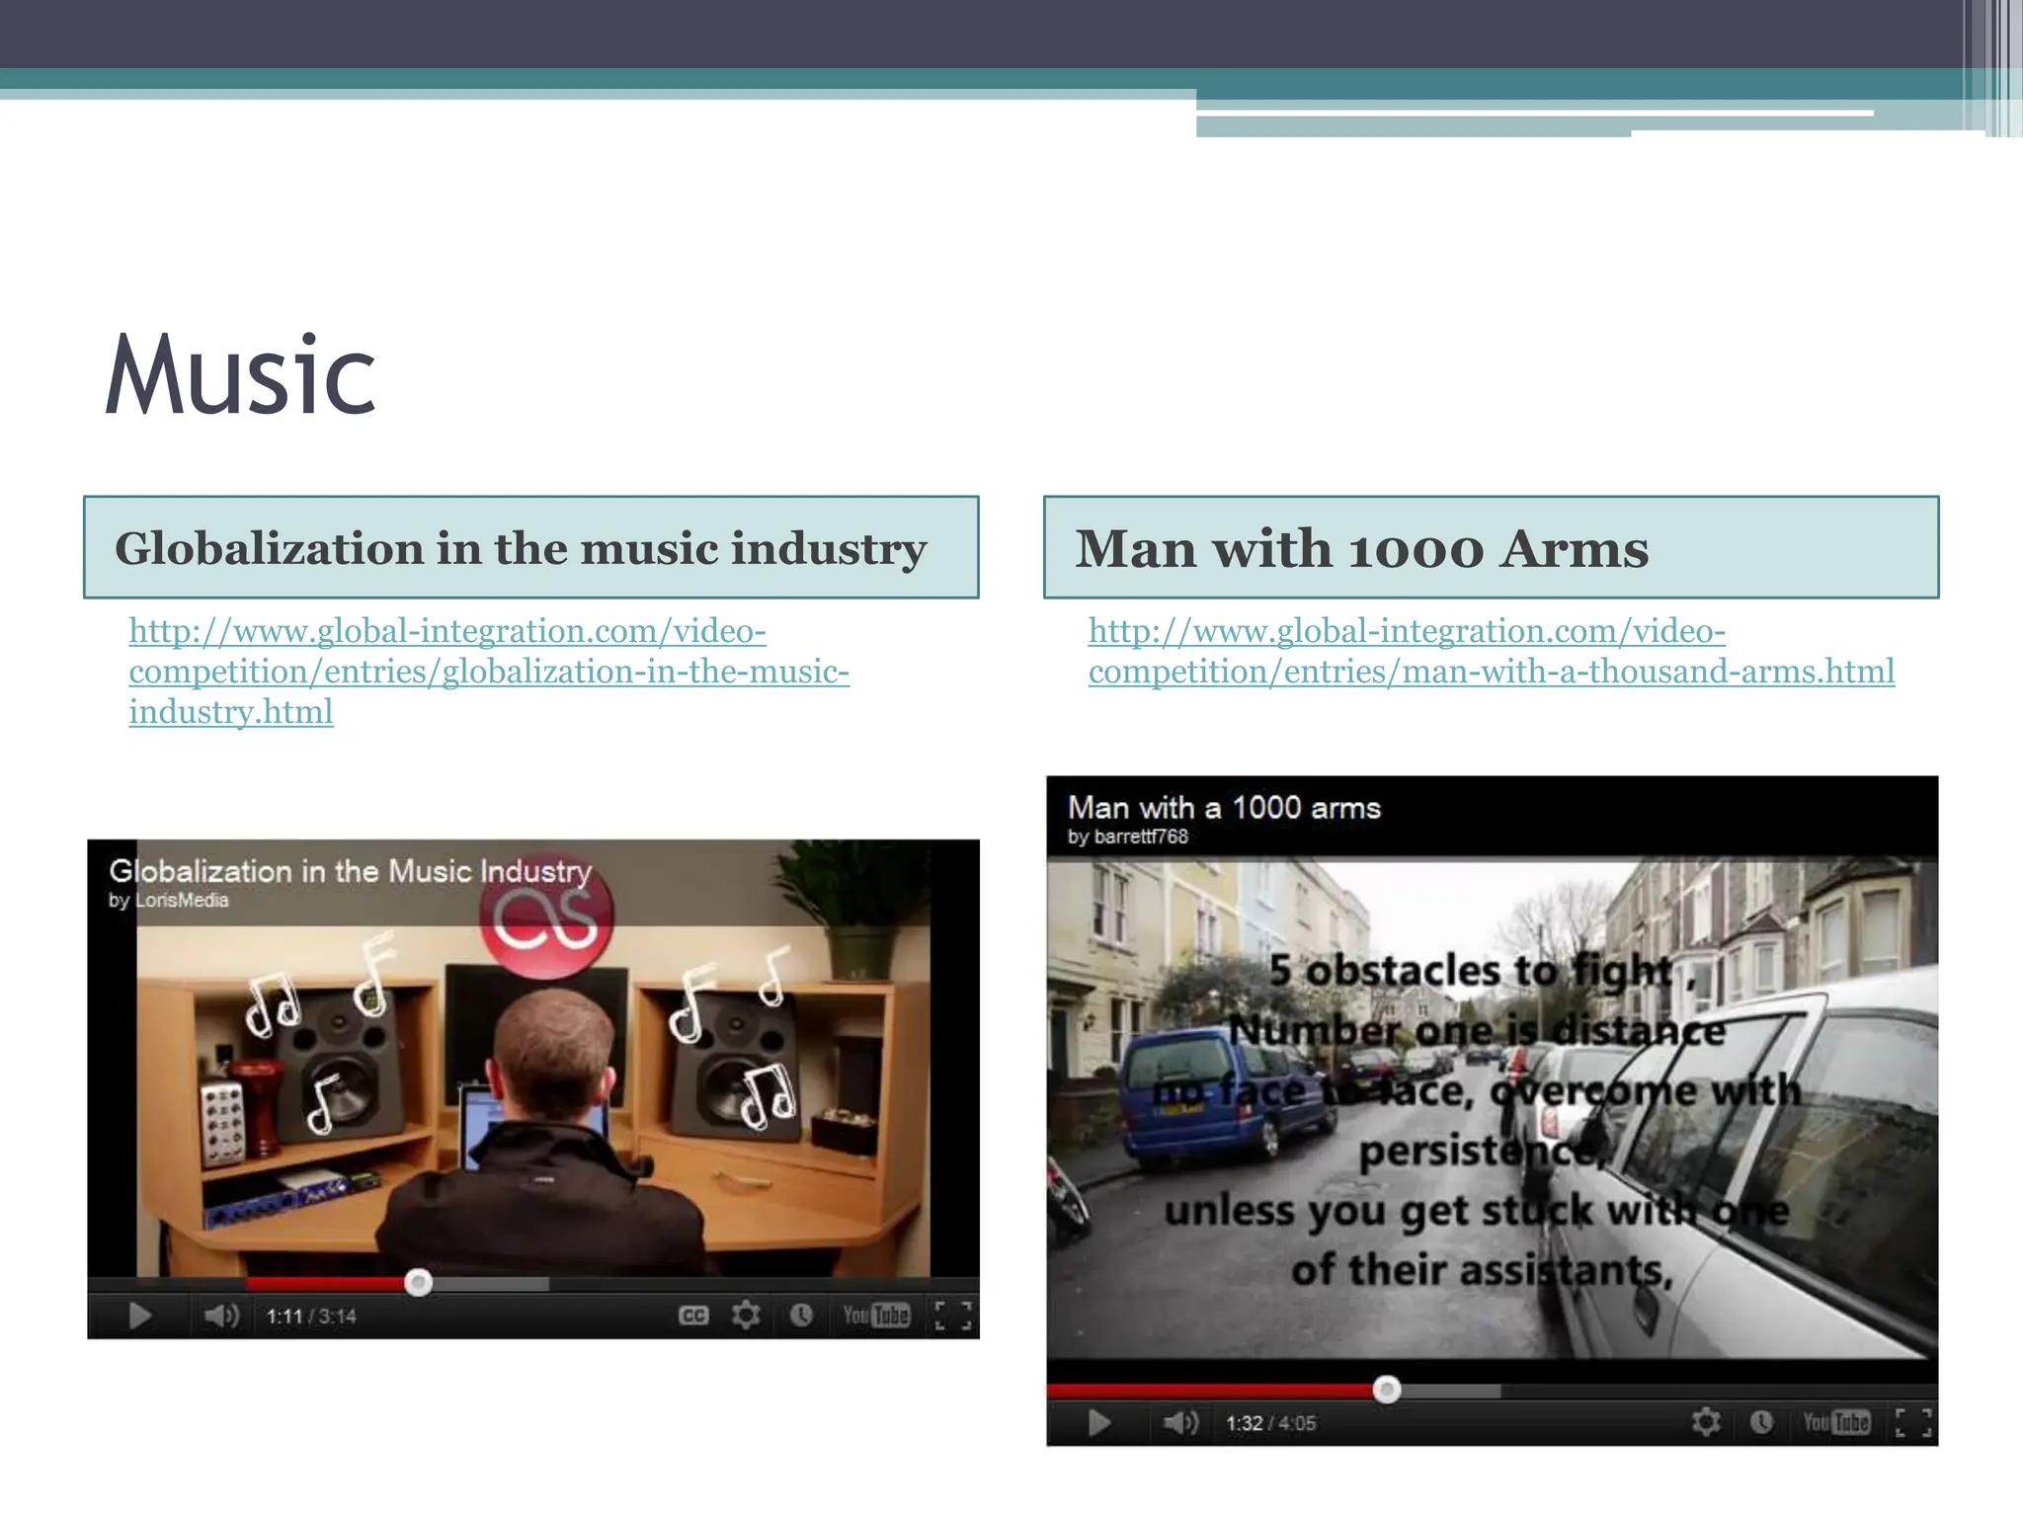The width and height of the screenshot is (2023, 1517).
Task: Click the LorisMedia channel name
Action: click(182, 901)
